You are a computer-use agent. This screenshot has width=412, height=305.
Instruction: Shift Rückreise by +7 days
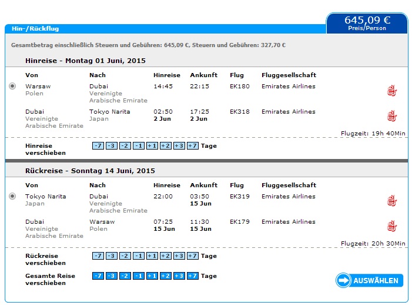[x=193, y=256]
